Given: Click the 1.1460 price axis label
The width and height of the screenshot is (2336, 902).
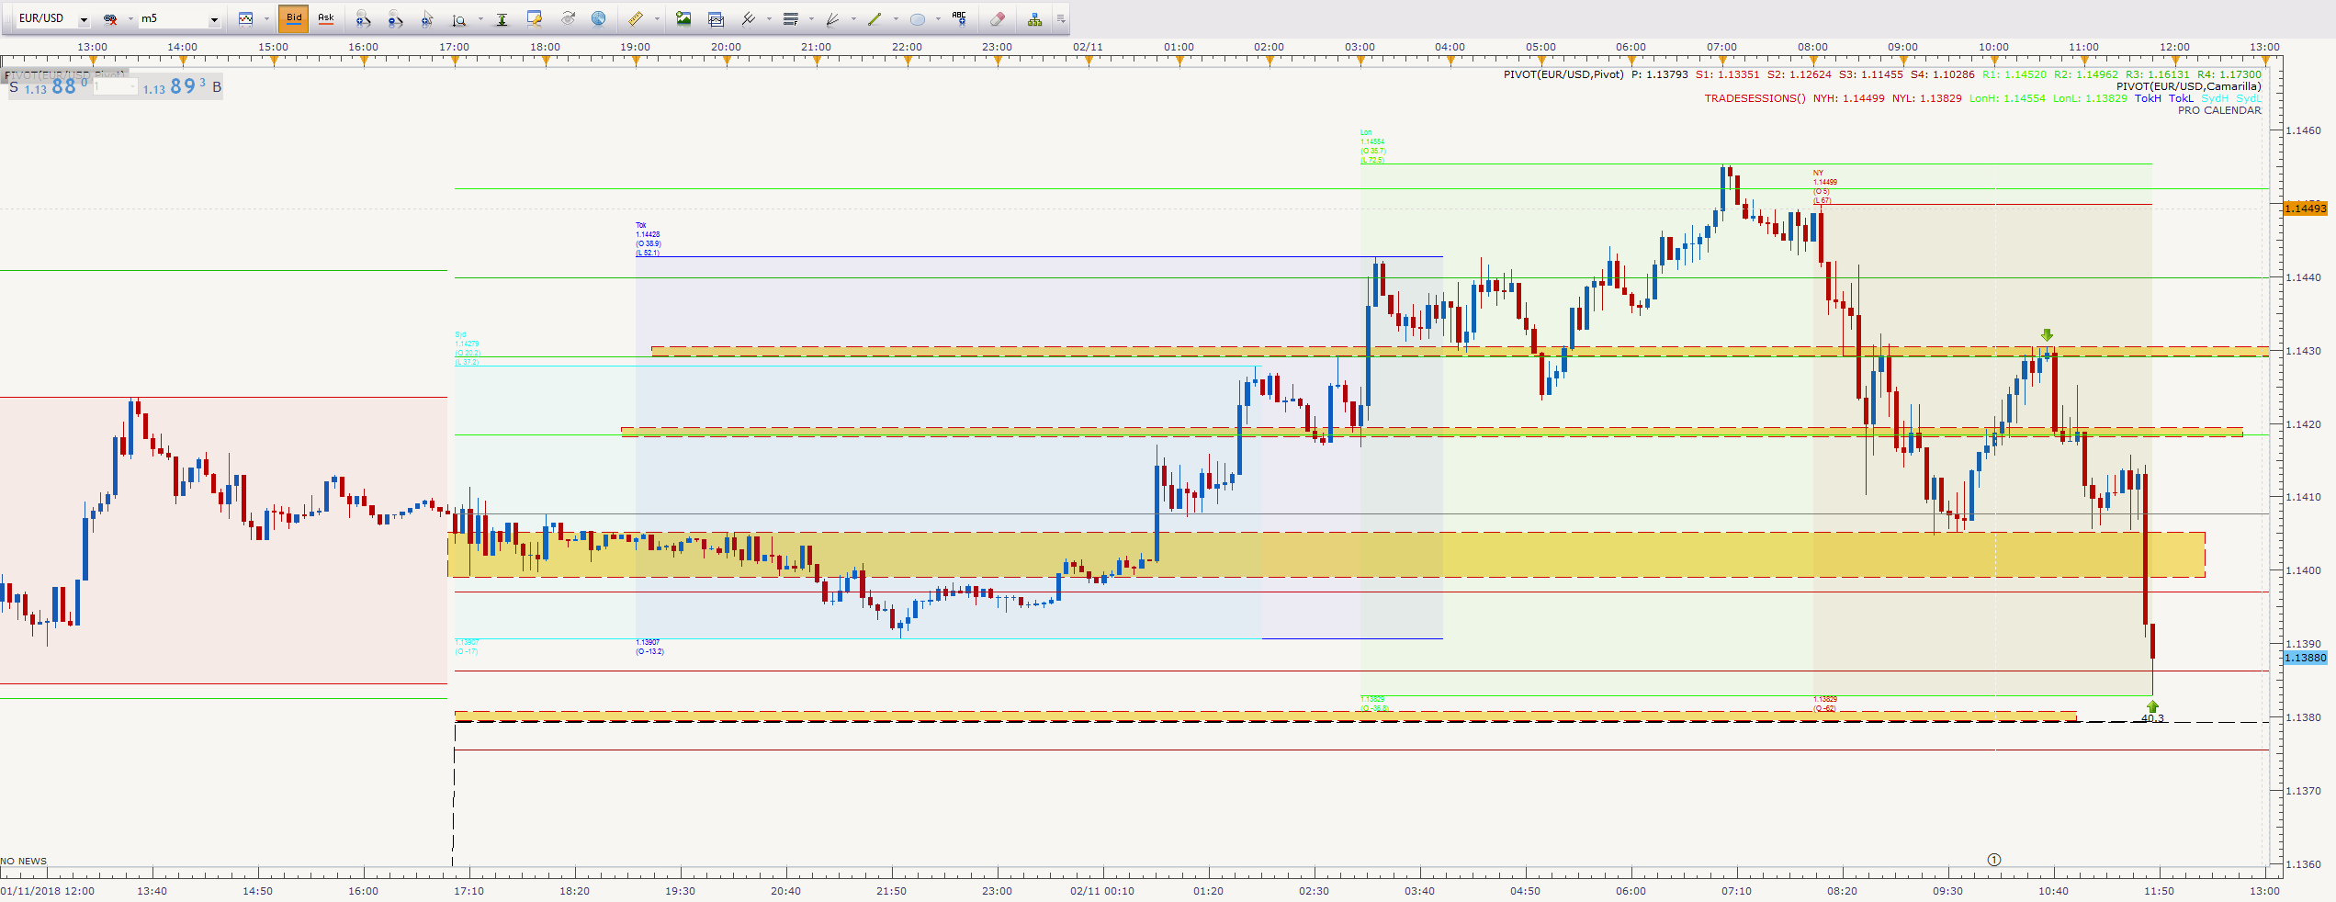Looking at the screenshot, I should [x=2303, y=130].
